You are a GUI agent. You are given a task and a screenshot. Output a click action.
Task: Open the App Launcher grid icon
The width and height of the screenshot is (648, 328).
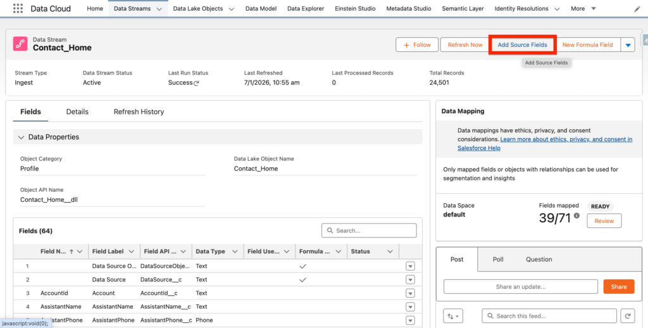coord(18,9)
